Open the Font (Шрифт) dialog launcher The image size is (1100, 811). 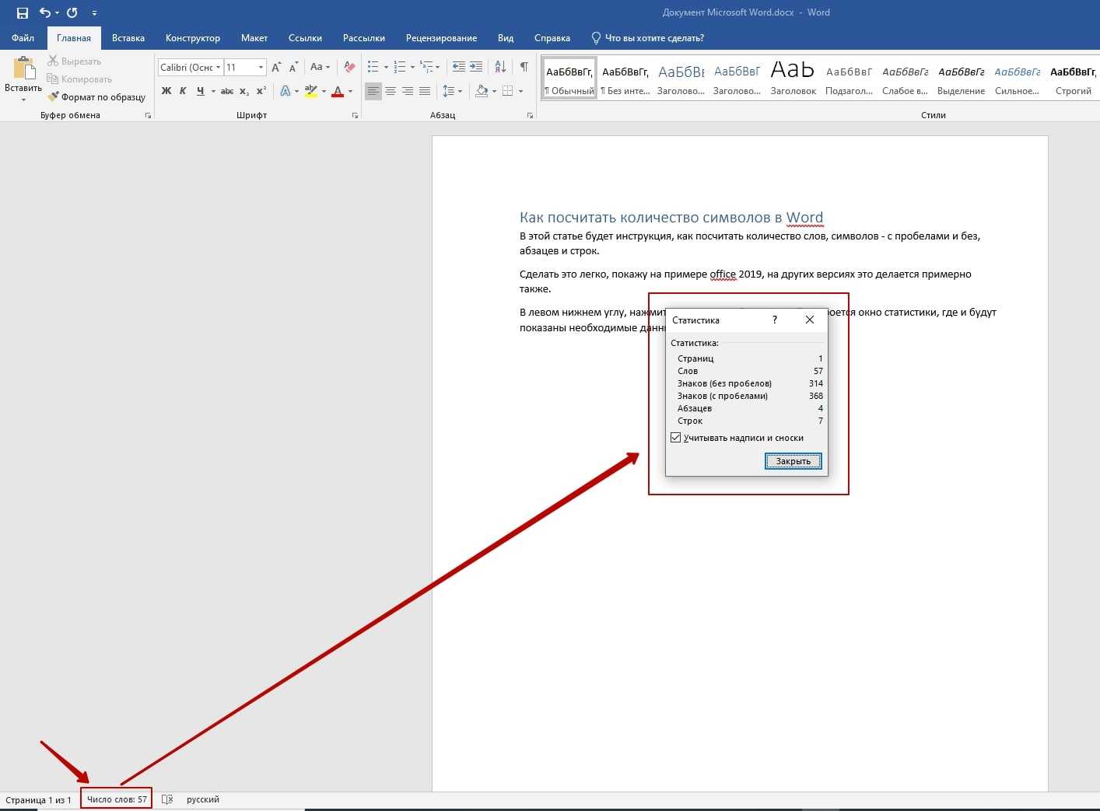pos(355,115)
